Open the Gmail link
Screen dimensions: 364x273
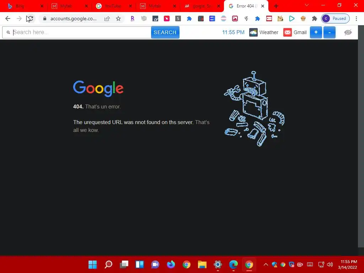tap(295, 32)
